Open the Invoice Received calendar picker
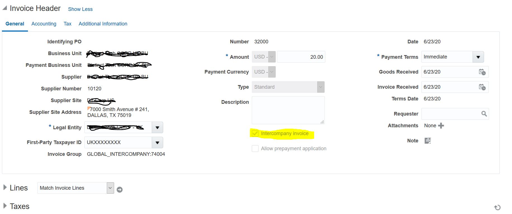Viewport: 512px width, 214px height. (483, 87)
